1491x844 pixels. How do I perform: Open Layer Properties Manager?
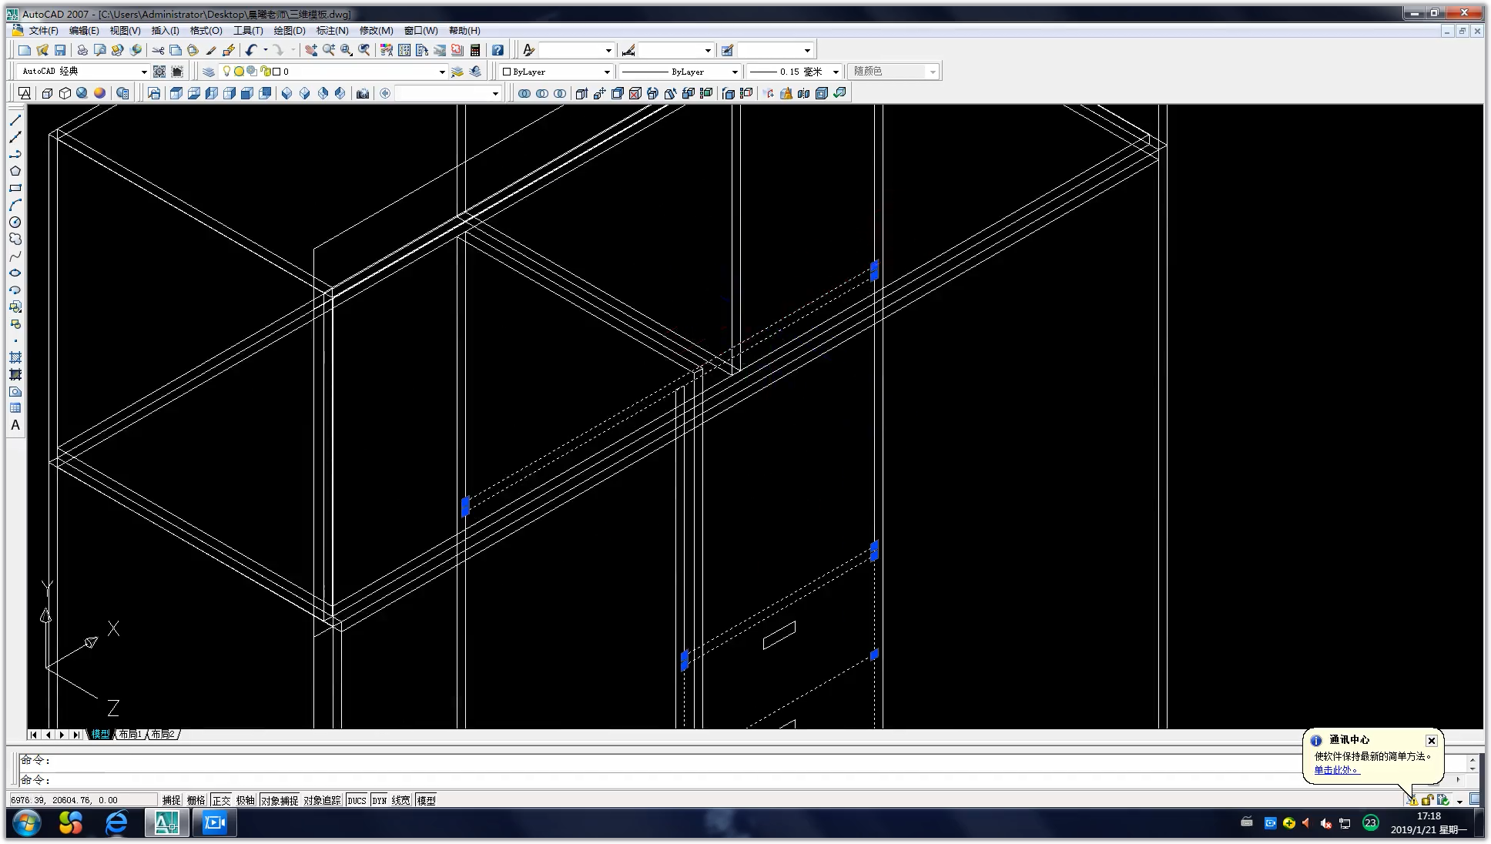pyautogui.click(x=209, y=72)
